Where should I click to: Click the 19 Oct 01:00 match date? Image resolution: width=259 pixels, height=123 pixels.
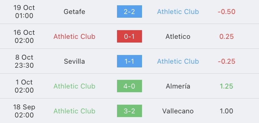coord(24,11)
